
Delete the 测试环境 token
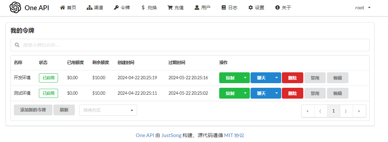tap(292, 93)
